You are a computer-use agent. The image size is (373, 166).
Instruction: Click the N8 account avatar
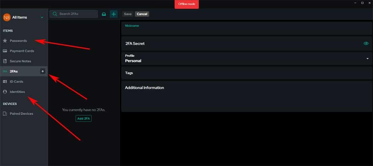click(x=7, y=17)
